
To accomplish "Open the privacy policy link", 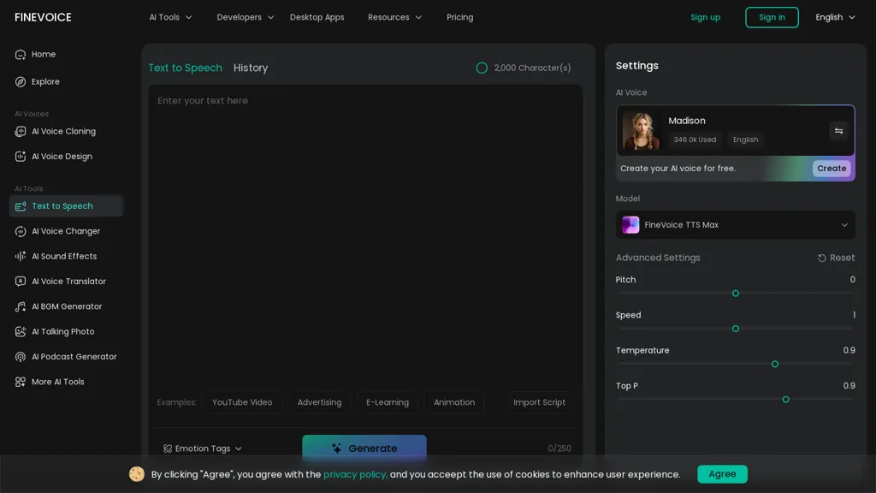I will pyautogui.click(x=355, y=474).
